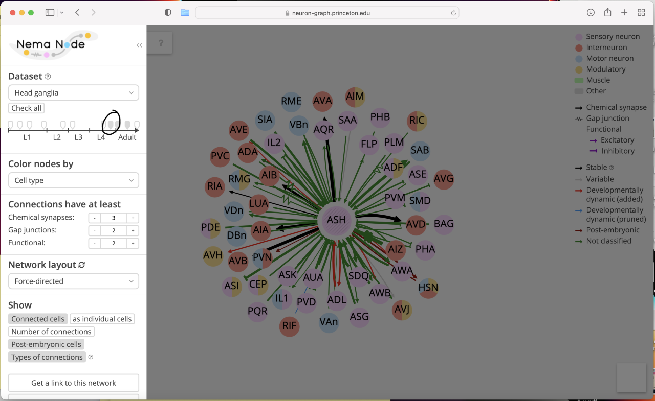Show the Safari tab overview
Image resolution: width=655 pixels, height=401 pixels.
641,12
